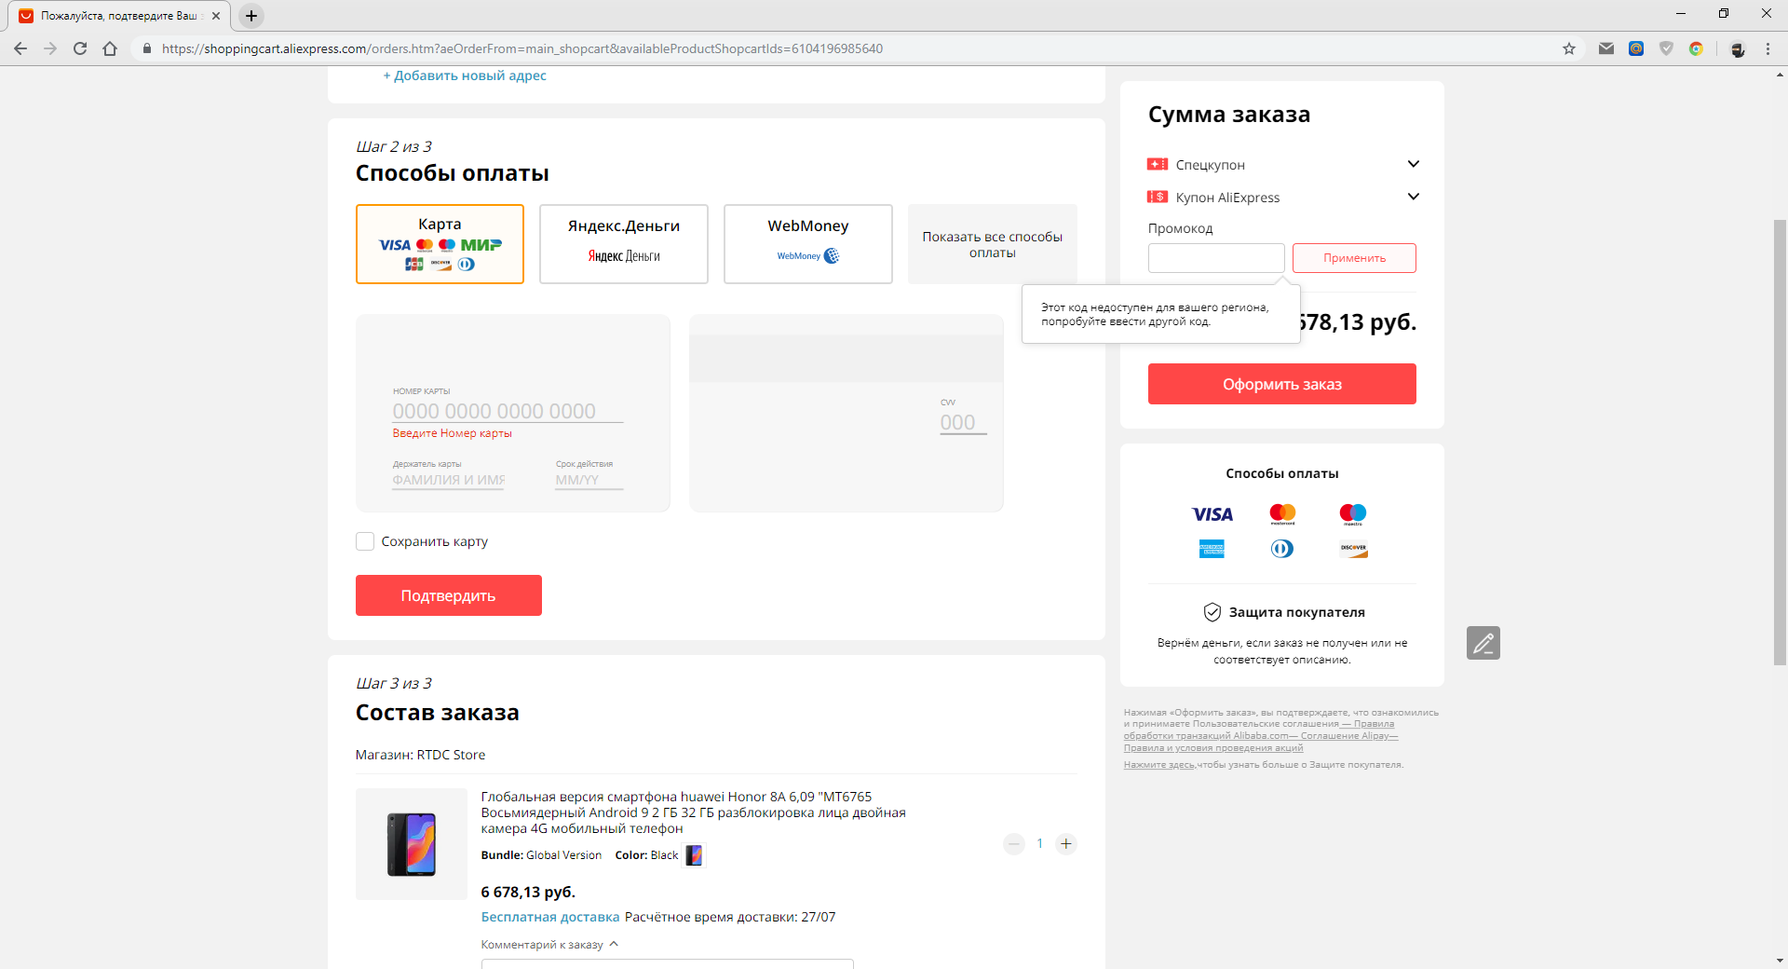
Task: Expand the Купон AliExpress dropdown
Action: pos(1413,197)
